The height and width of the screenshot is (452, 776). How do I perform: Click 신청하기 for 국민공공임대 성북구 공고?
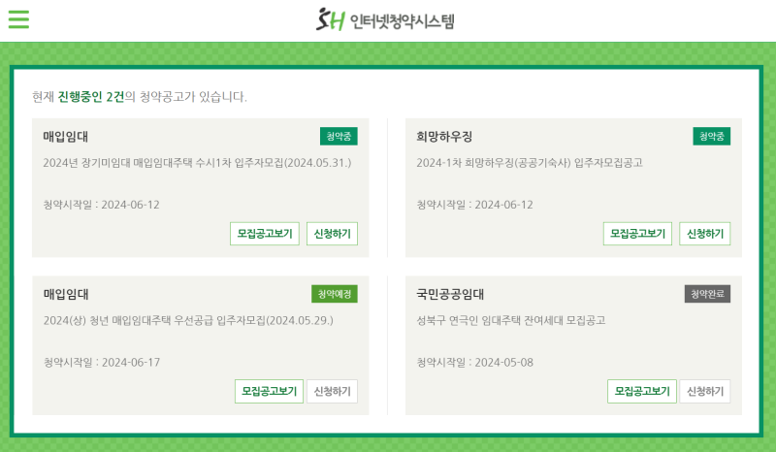click(705, 392)
